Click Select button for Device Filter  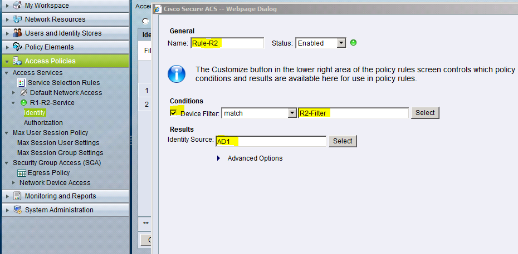(x=425, y=113)
